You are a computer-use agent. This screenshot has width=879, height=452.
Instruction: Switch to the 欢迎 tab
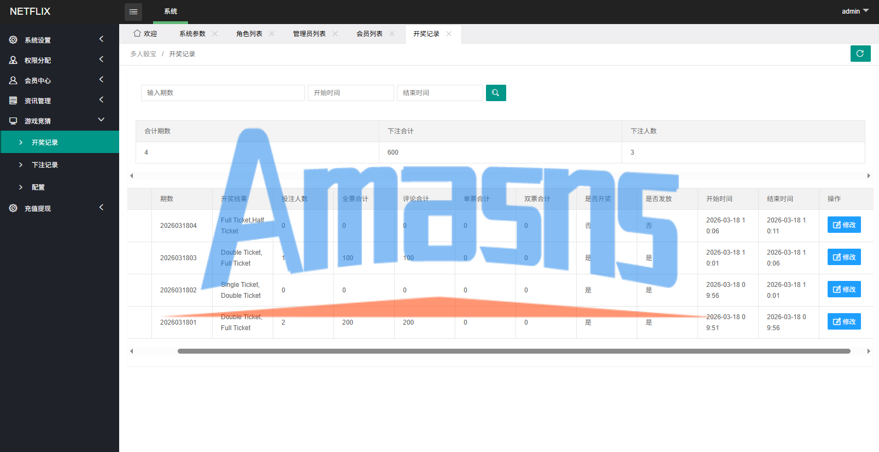[x=145, y=34]
